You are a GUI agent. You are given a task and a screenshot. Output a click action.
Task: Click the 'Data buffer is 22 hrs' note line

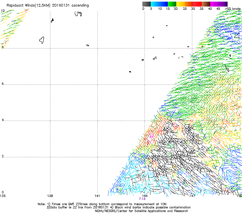click(x=118, y=207)
